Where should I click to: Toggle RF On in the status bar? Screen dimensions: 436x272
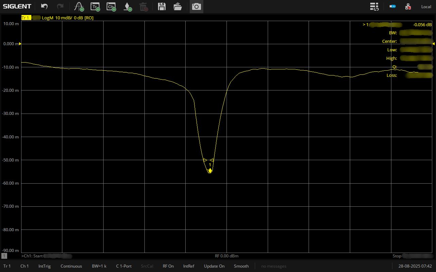168,266
